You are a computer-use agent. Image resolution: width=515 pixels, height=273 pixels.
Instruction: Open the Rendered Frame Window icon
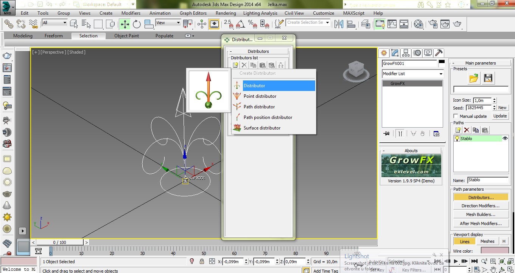point(445,24)
